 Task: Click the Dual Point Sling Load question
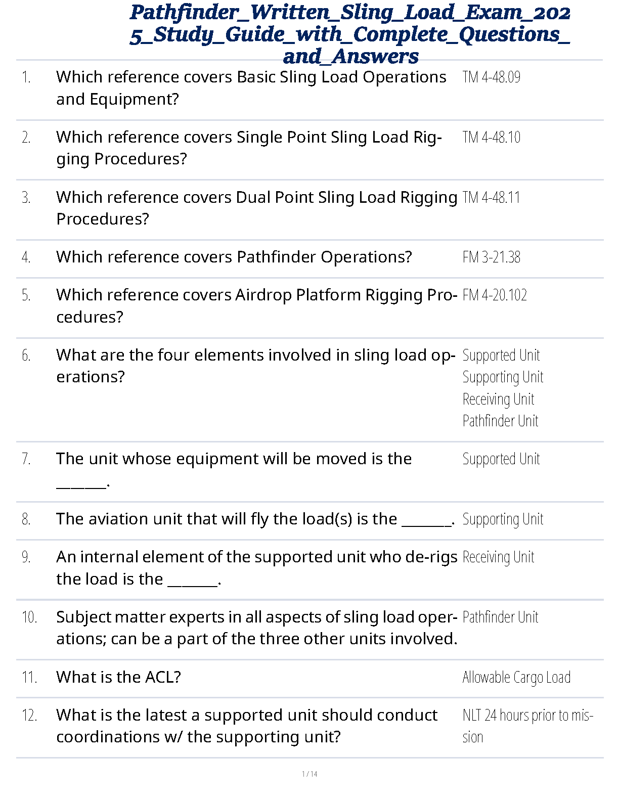256,208
